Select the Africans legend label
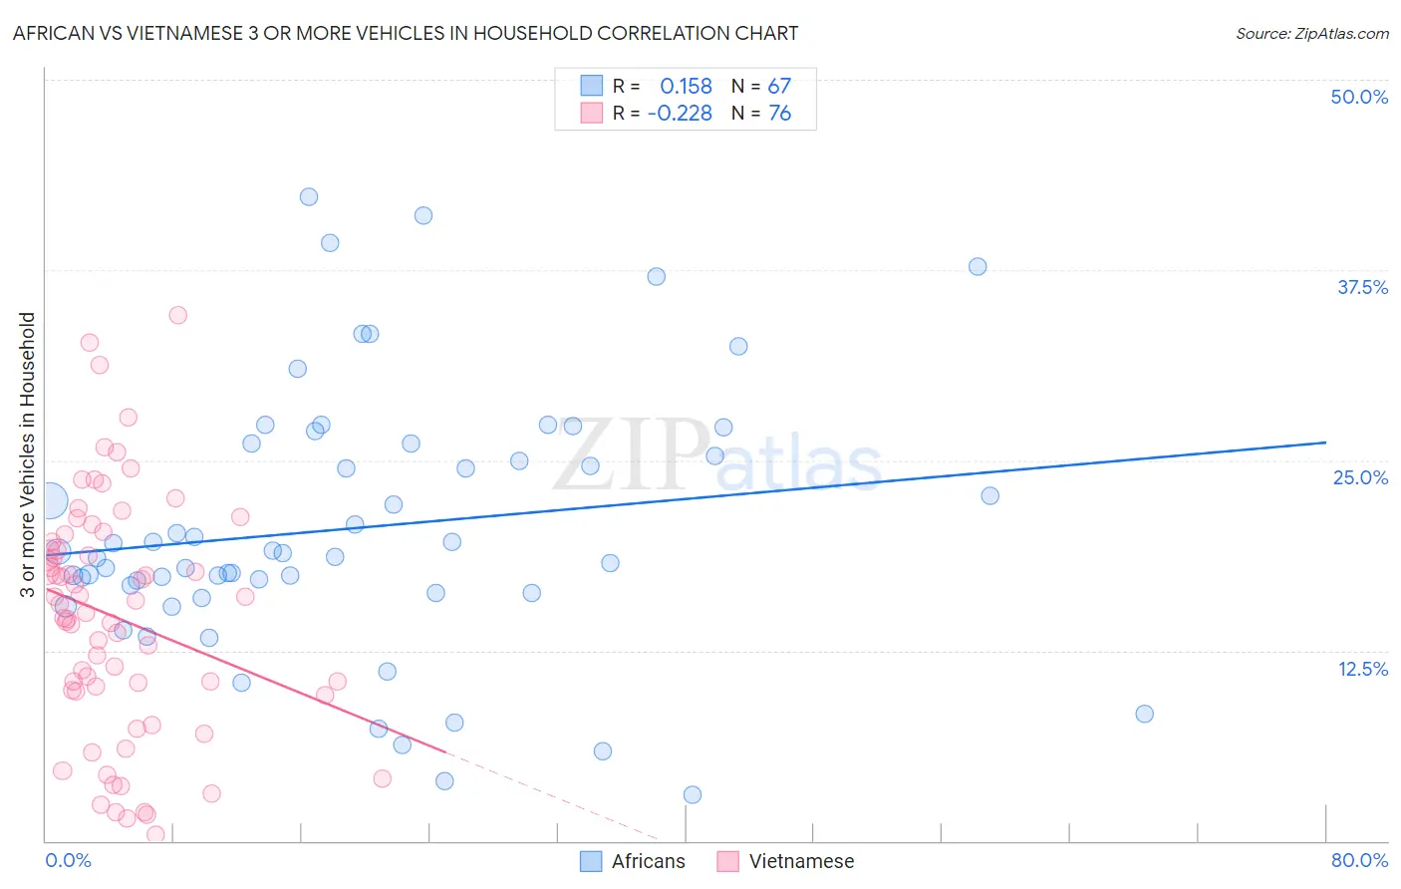This screenshot has height=889, width=1401. 649,861
